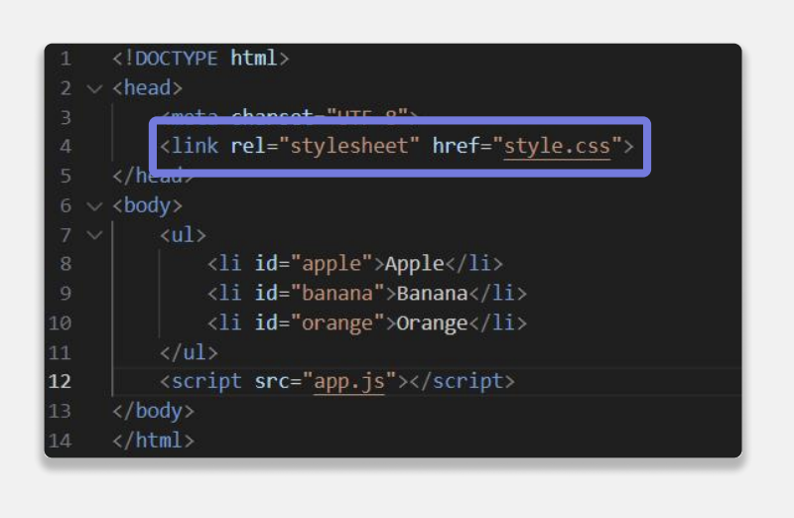The image size is (794, 518).
Task: Click the DOCTYPE keyword on line 1
Action: point(177,59)
